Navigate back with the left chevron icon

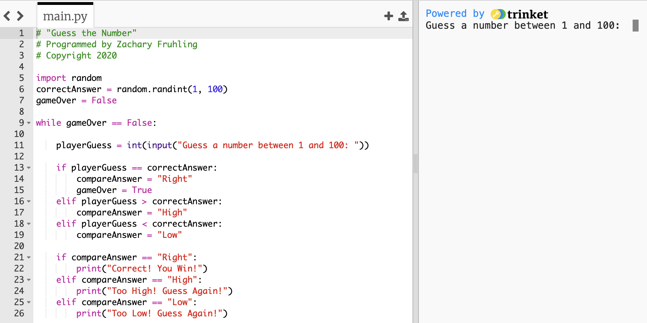click(6, 16)
